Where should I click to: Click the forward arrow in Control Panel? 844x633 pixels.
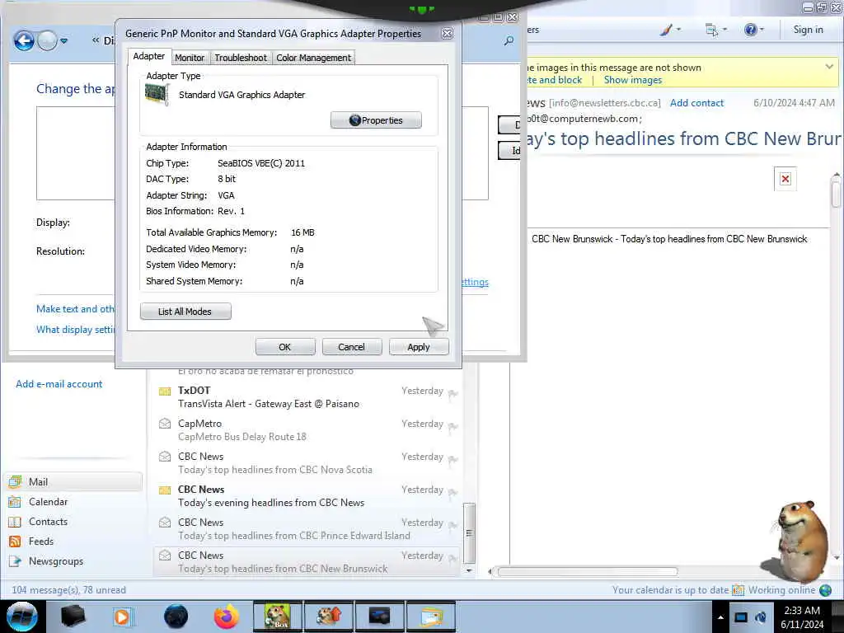[x=47, y=41]
